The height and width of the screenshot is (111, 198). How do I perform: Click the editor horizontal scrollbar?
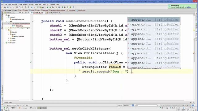click(109, 101)
